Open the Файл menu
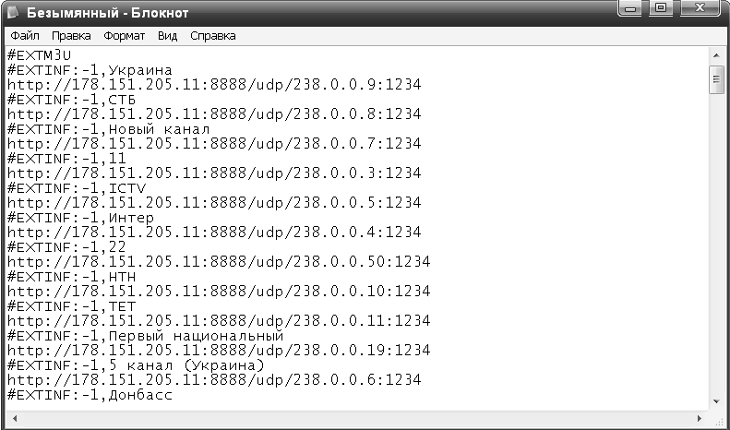The width and height of the screenshot is (730, 430). 25,36
